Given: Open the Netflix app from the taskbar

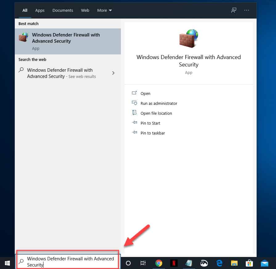Looking at the screenshot, I should (174, 263).
